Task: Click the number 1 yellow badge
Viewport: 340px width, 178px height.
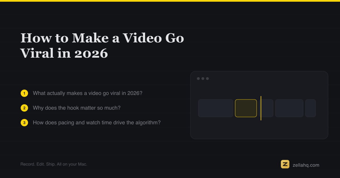Action: tap(24, 93)
